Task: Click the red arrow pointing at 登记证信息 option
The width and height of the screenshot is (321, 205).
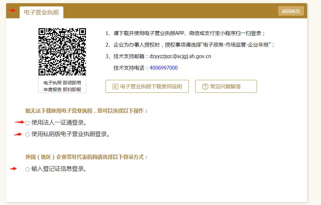Action: click(14, 169)
